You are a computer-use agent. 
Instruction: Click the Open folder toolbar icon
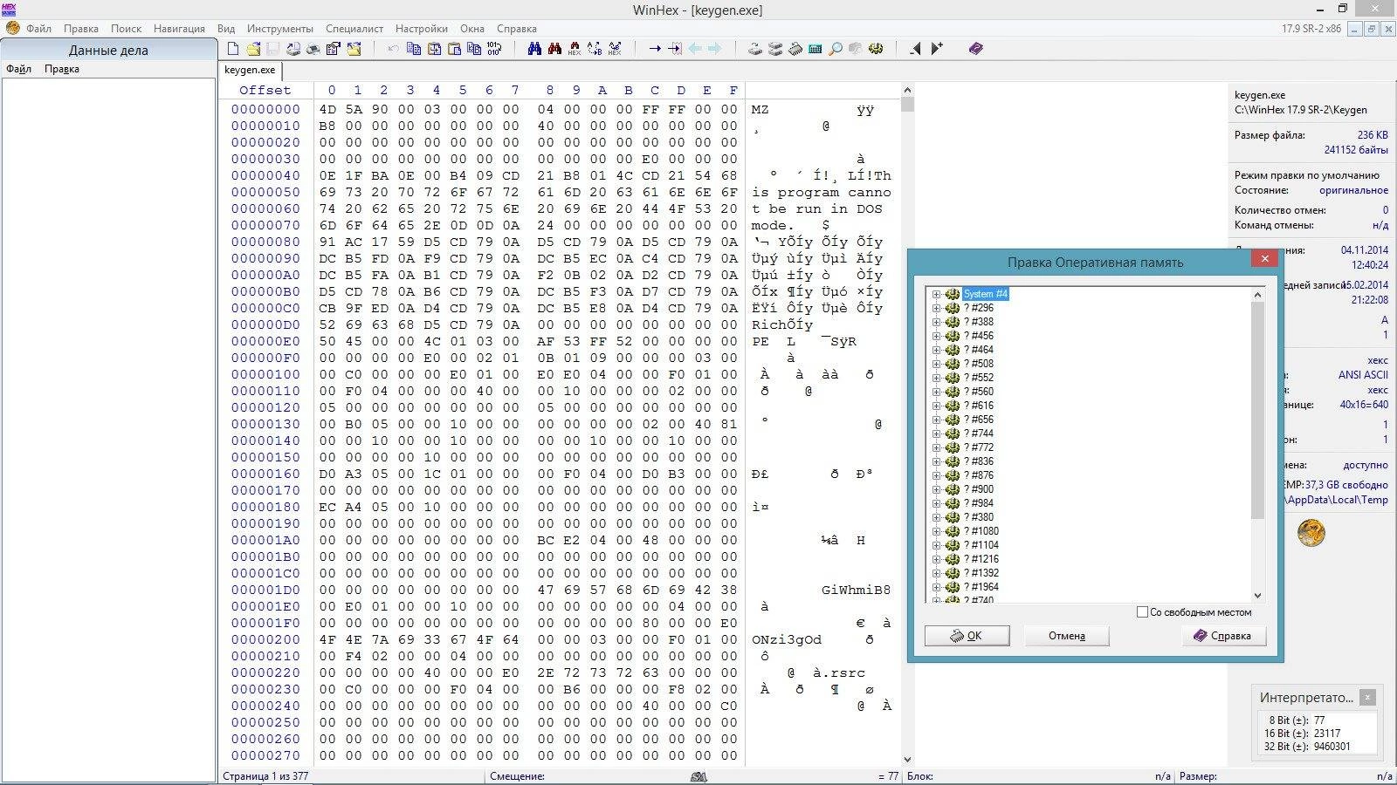point(354,49)
